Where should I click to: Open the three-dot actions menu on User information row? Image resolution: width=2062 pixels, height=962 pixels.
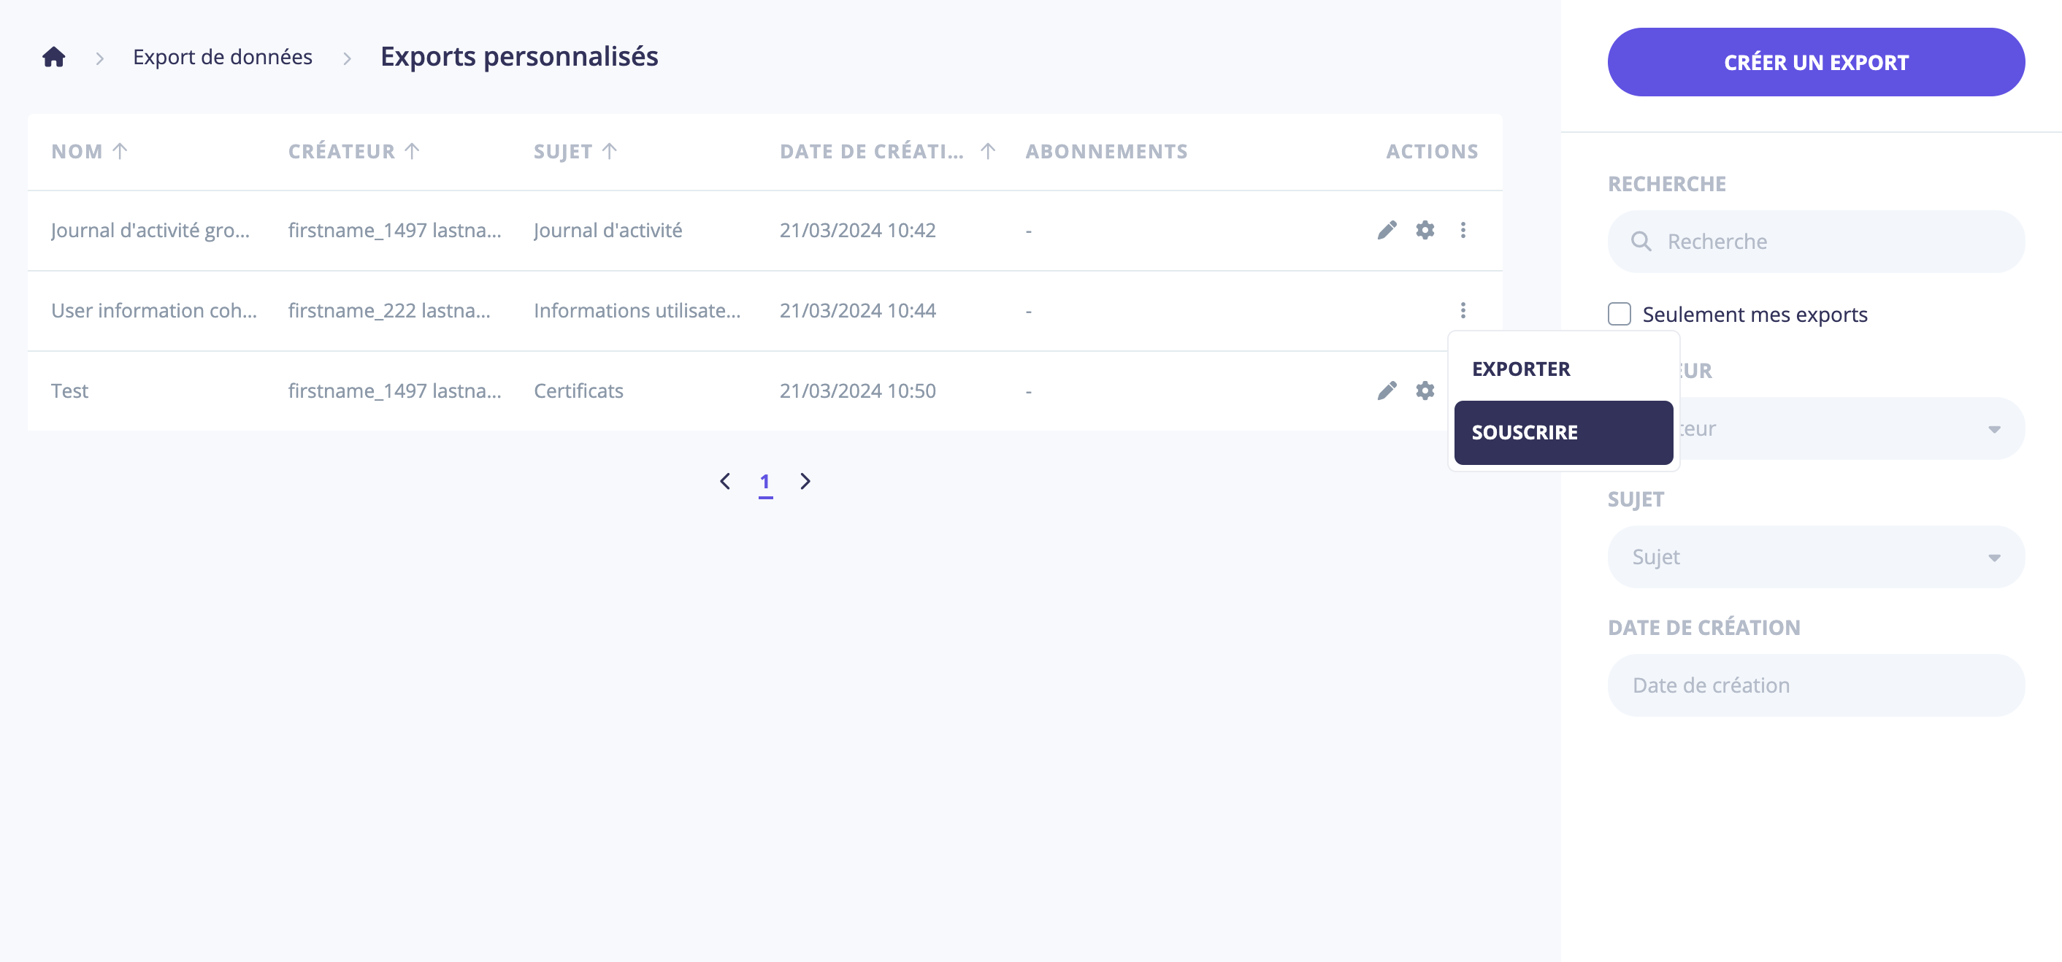tap(1464, 310)
